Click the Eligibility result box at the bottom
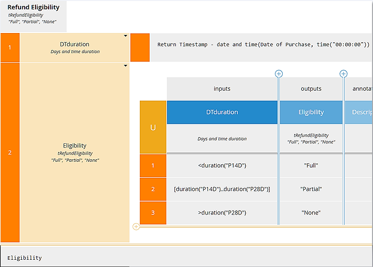Screen dimensions: 373x267 click(x=186, y=257)
